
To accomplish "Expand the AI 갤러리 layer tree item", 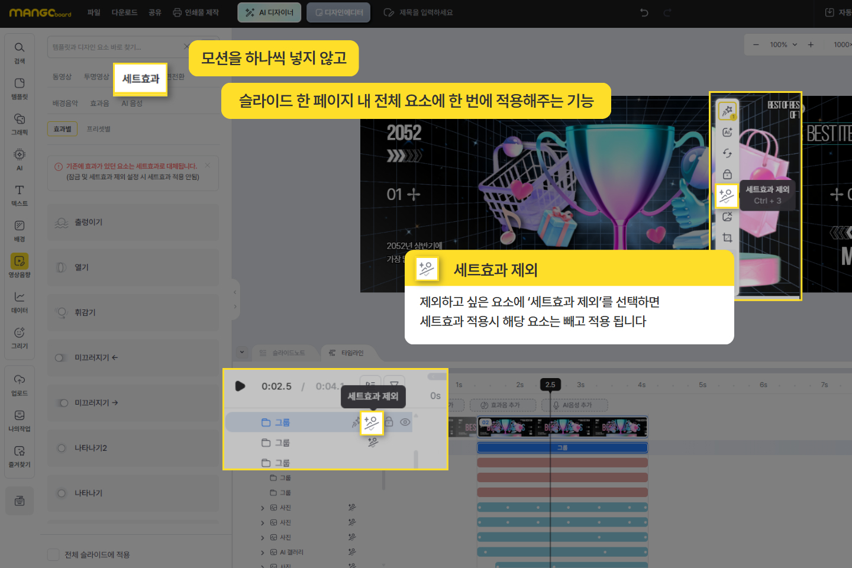I will click(263, 553).
